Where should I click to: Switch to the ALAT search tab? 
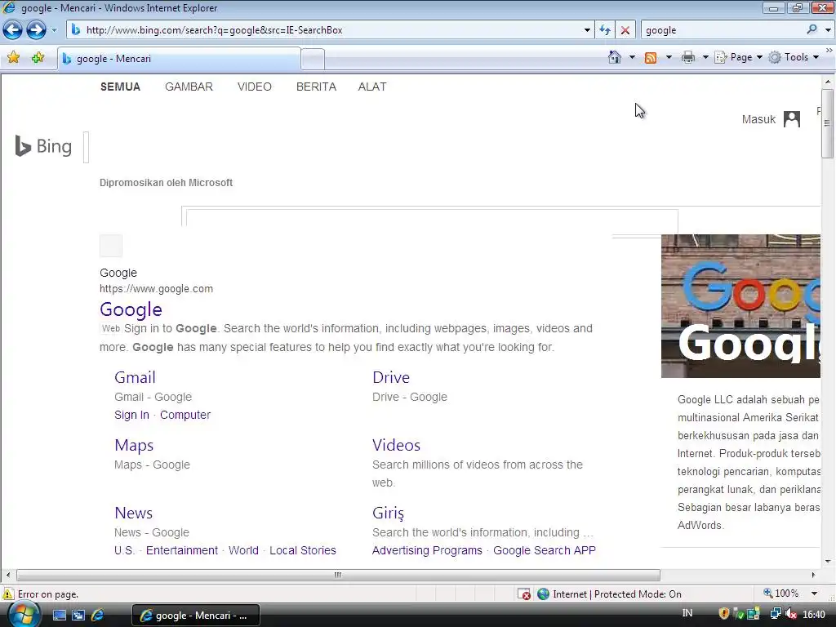[x=372, y=87]
